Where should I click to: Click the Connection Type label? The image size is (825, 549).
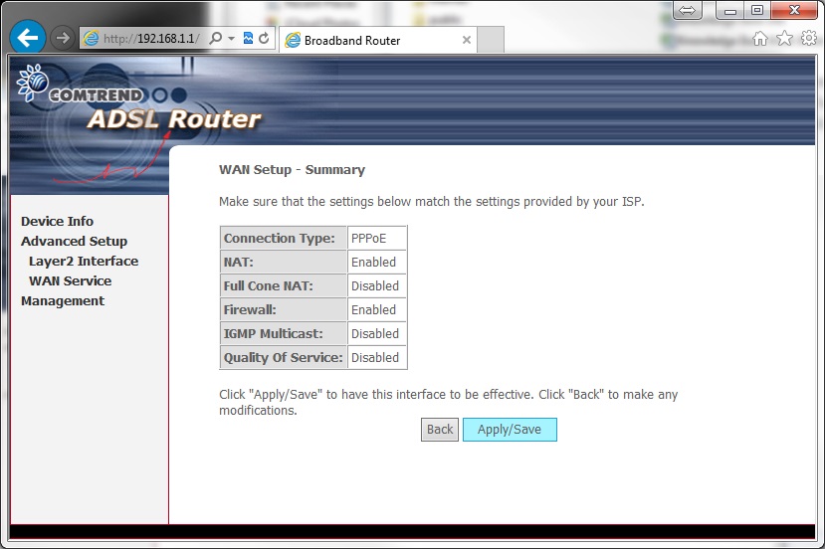click(x=280, y=239)
